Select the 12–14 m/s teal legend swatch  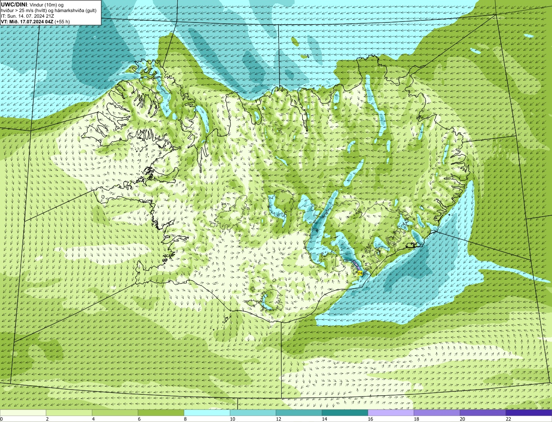point(299,413)
